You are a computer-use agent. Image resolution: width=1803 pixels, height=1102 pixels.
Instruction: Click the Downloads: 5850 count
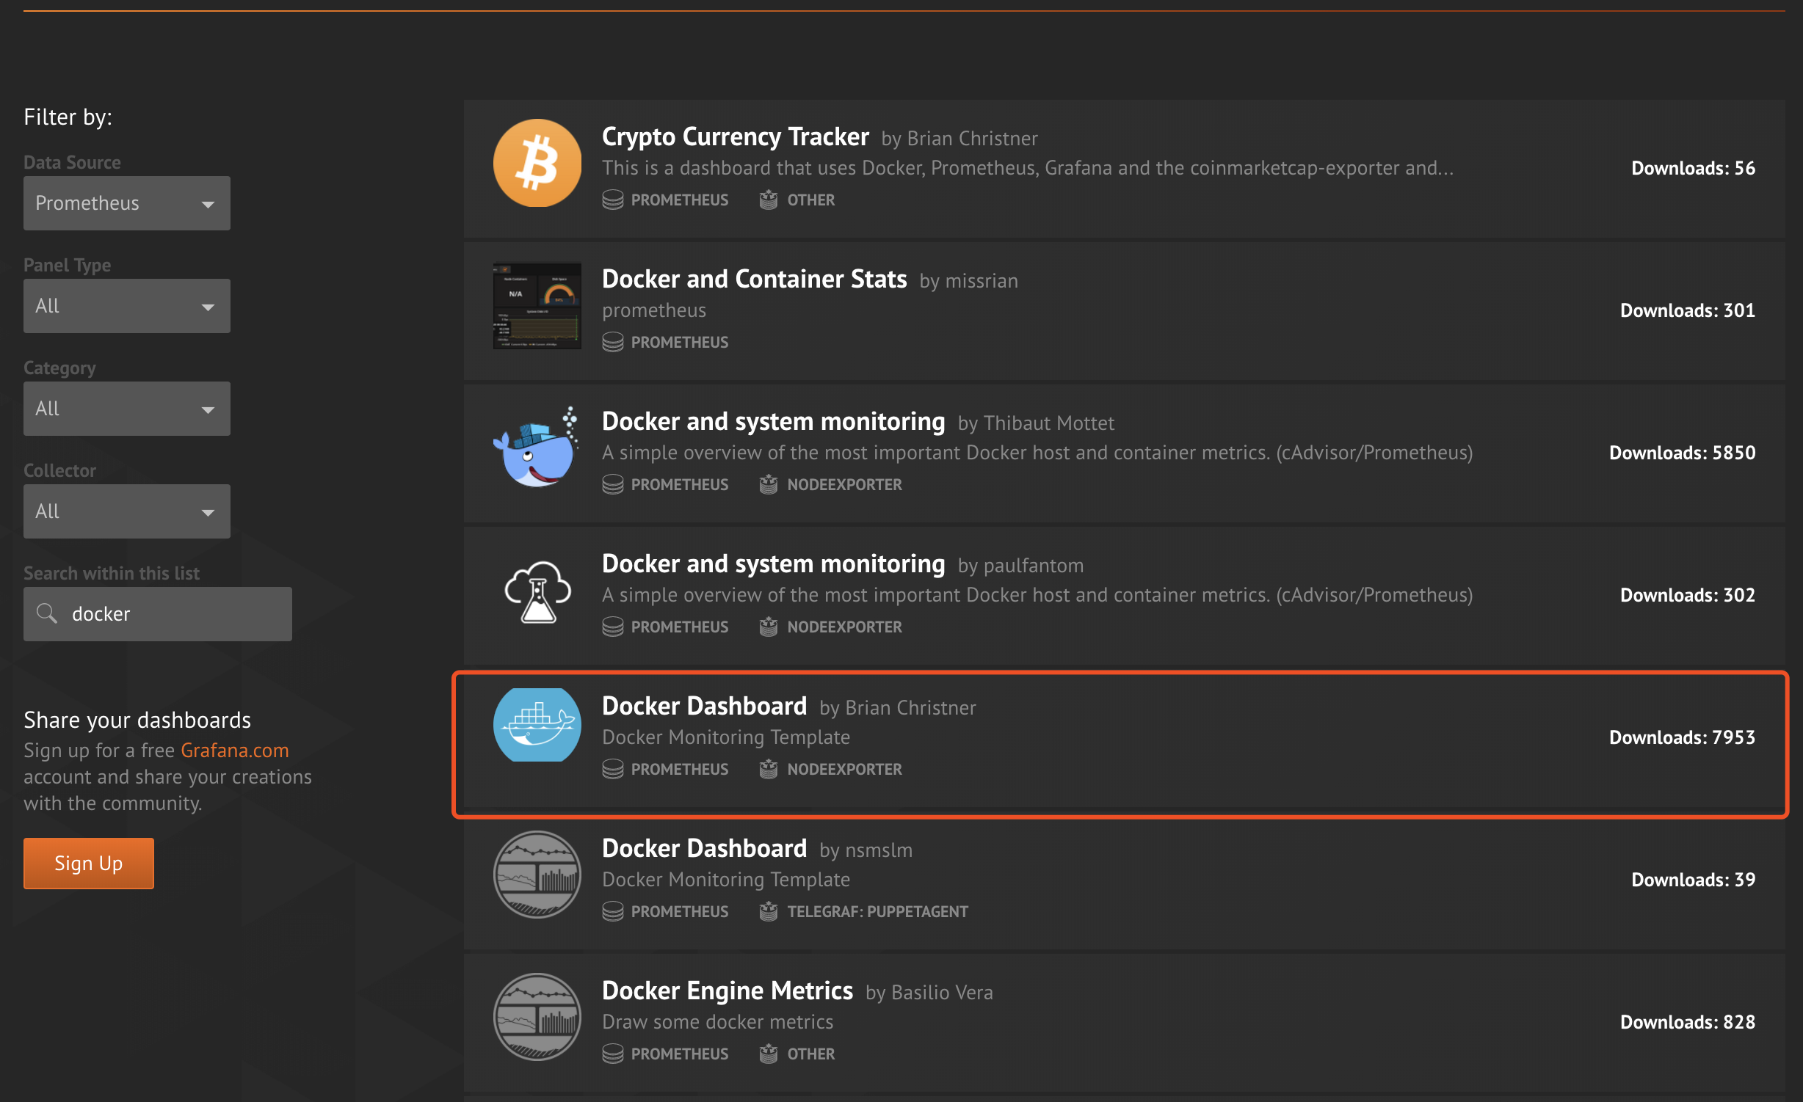(x=1683, y=453)
